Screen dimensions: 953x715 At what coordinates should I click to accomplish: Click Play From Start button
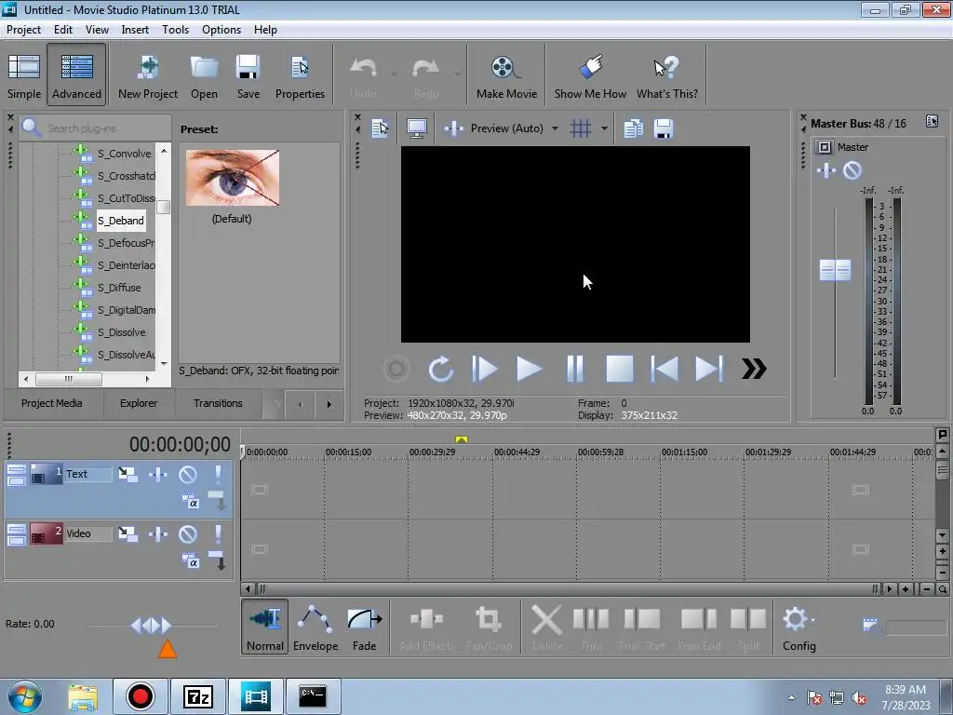(x=484, y=369)
